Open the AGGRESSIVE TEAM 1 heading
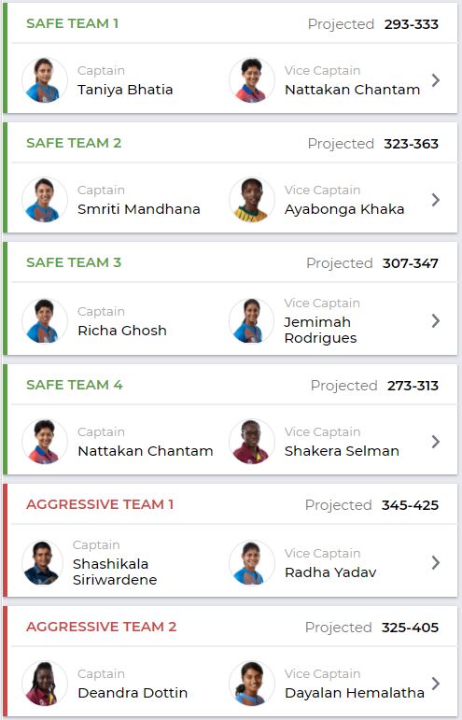The height and width of the screenshot is (720, 462). (100, 504)
